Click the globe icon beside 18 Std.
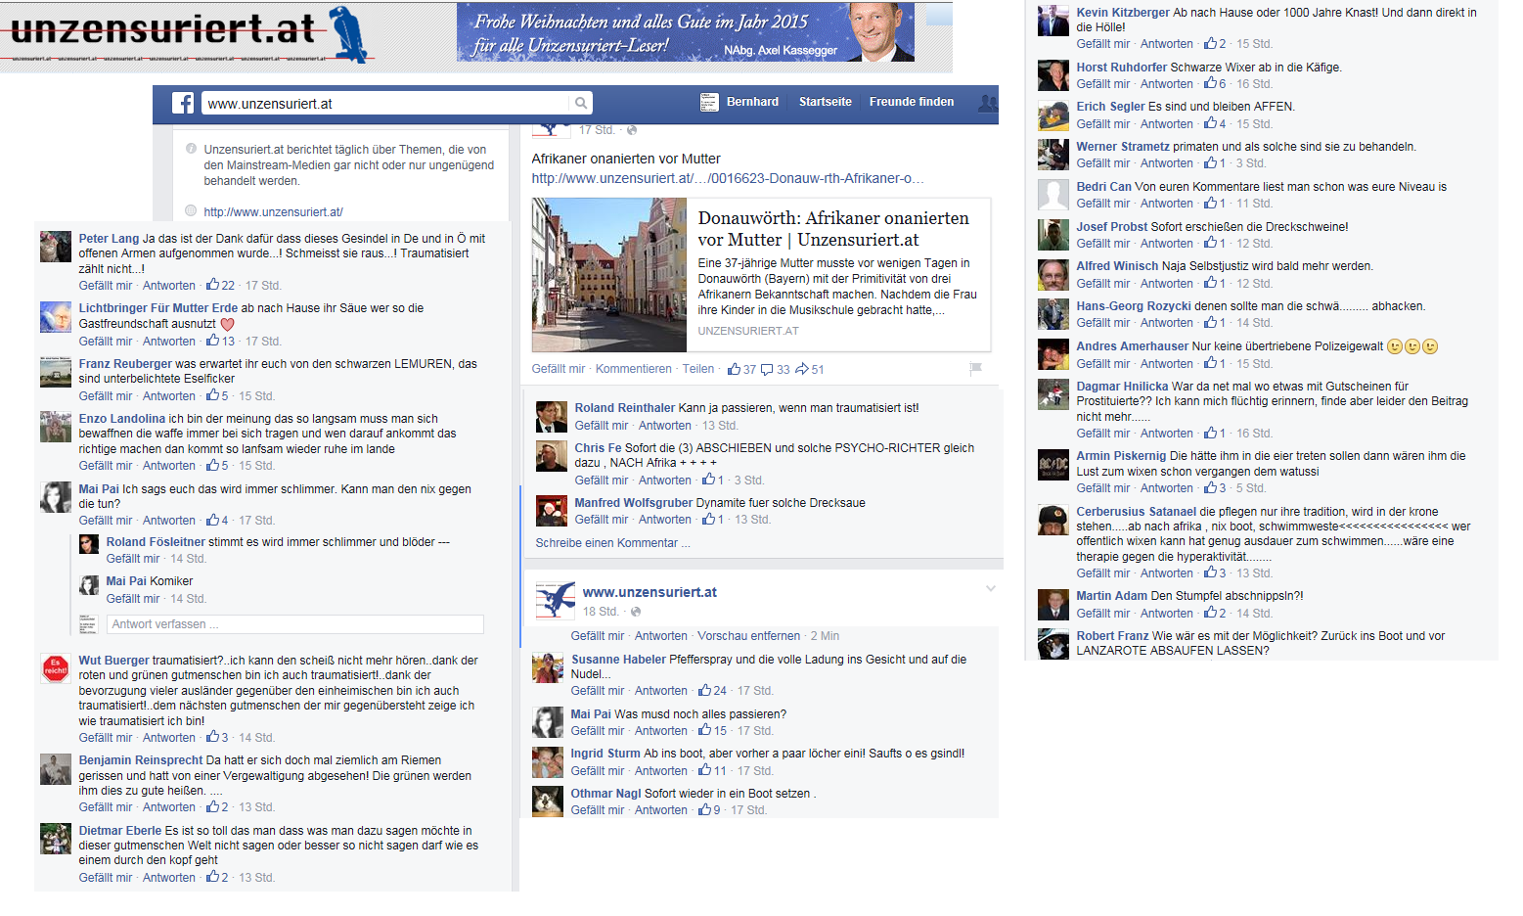Screen dimensions: 1523x916 point(636,612)
